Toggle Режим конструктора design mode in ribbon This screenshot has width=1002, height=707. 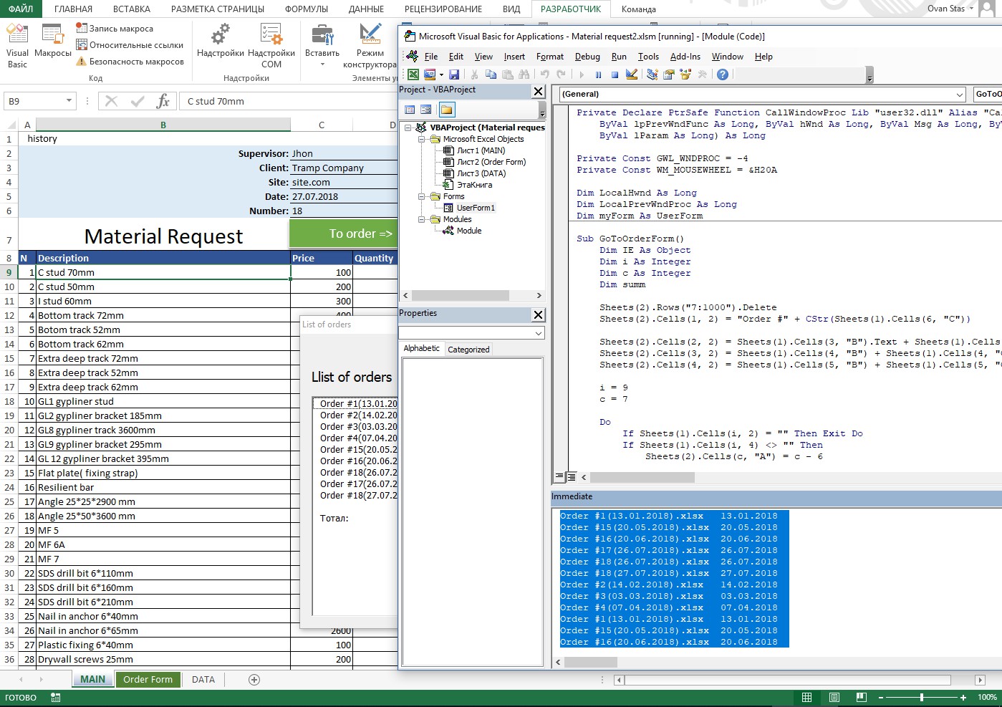(370, 46)
